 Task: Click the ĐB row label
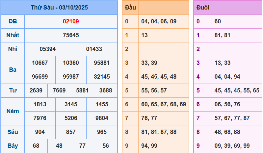(13, 21)
